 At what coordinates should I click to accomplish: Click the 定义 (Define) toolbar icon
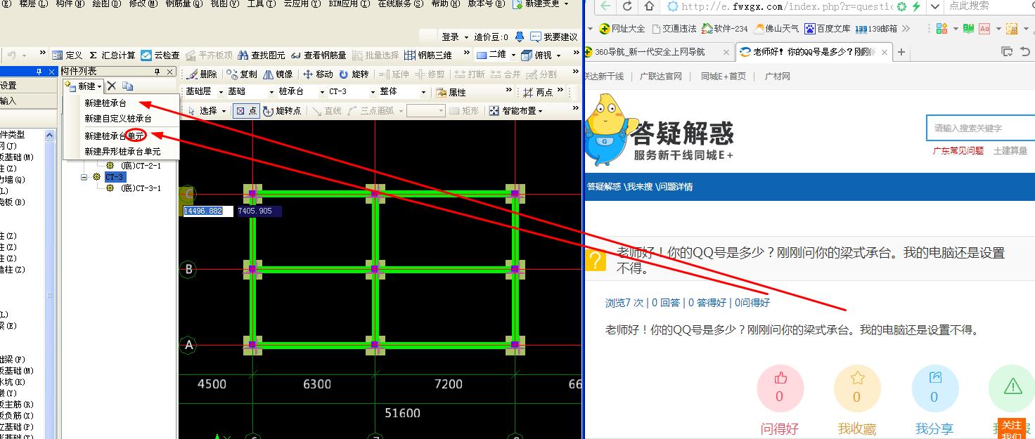click(x=66, y=55)
